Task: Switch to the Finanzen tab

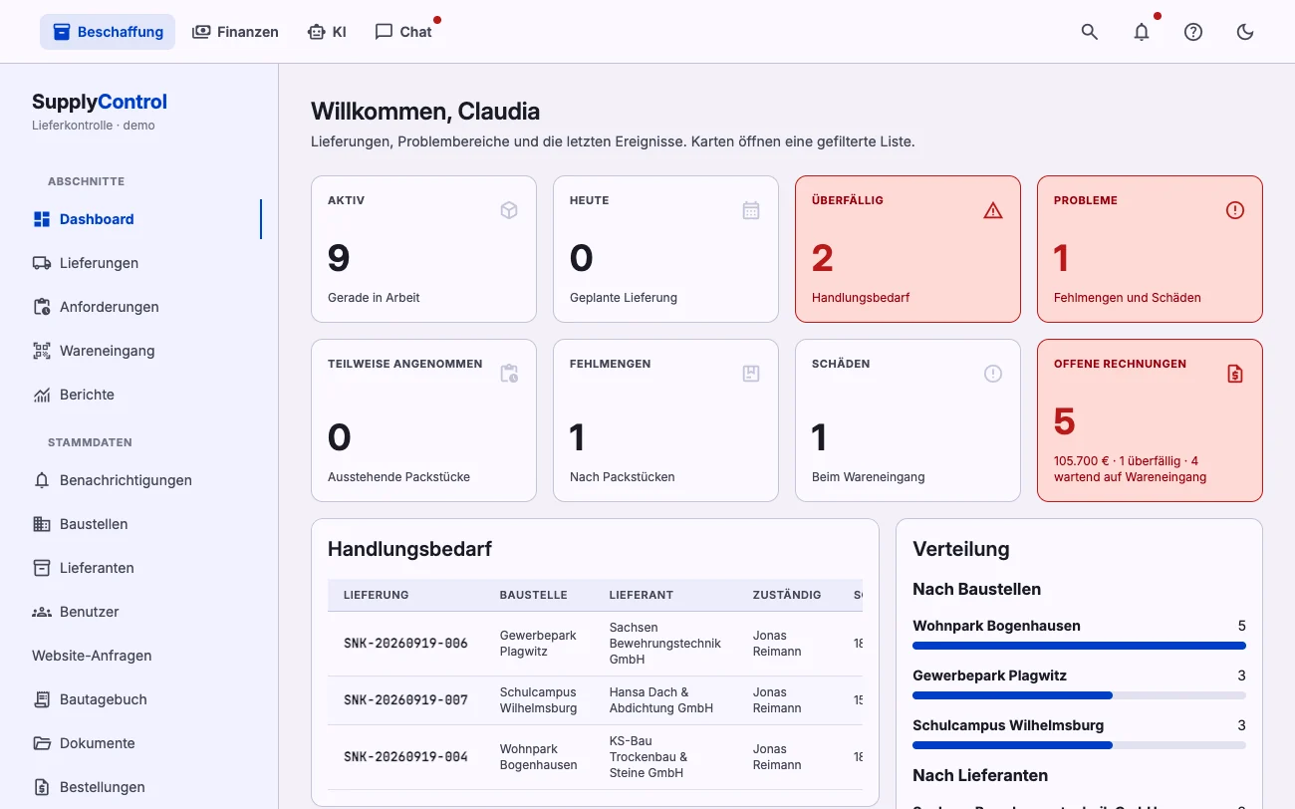Action: [x=235, y=32]
